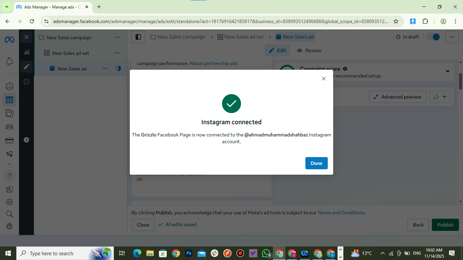The height and width of the screenshot is (260, 463).
Task: Select the Edit tab
Action: 278,50
